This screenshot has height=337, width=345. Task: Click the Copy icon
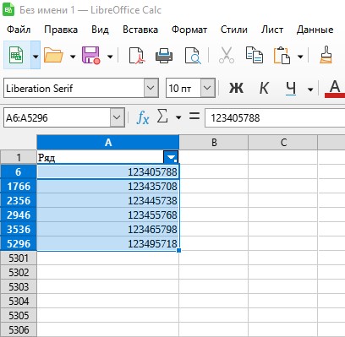coord(255,55)
